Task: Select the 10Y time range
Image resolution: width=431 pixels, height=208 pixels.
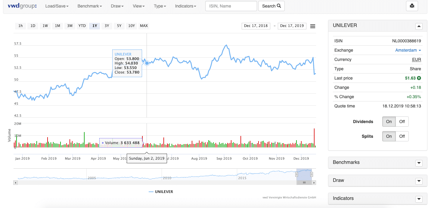Action: click(132, 26)
